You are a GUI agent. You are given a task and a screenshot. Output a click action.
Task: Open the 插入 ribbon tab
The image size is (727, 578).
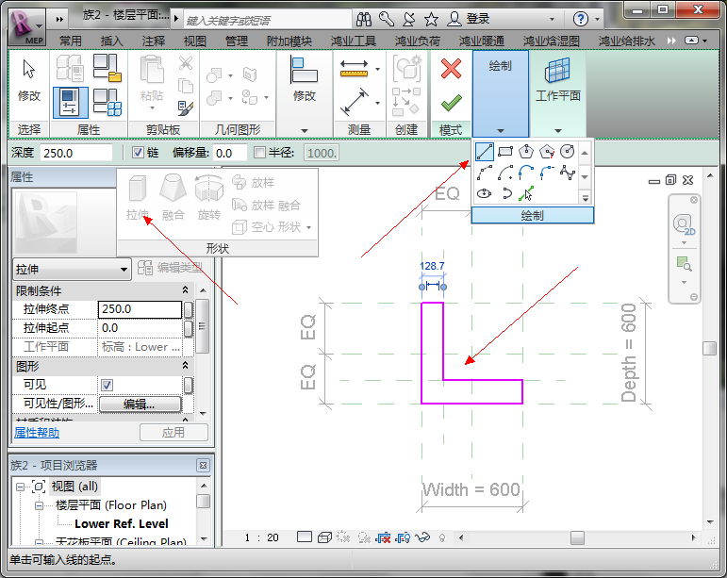pyautogui.click(x=112, y=41)
